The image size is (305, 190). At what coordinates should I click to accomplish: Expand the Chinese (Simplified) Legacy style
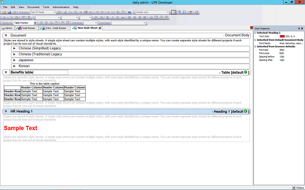pos(14,48)
